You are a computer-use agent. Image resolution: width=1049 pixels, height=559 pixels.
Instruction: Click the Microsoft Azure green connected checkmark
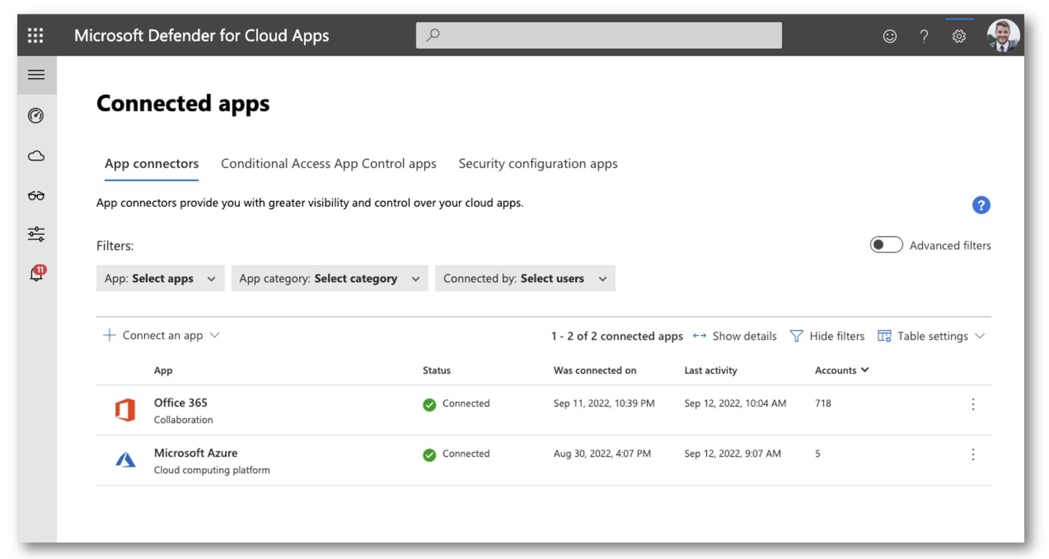[x=429, y=455]
